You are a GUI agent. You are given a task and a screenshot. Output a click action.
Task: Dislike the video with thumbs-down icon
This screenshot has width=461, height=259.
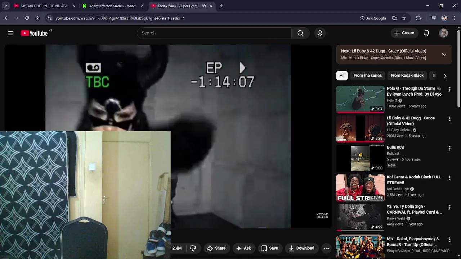click(193, 248)
